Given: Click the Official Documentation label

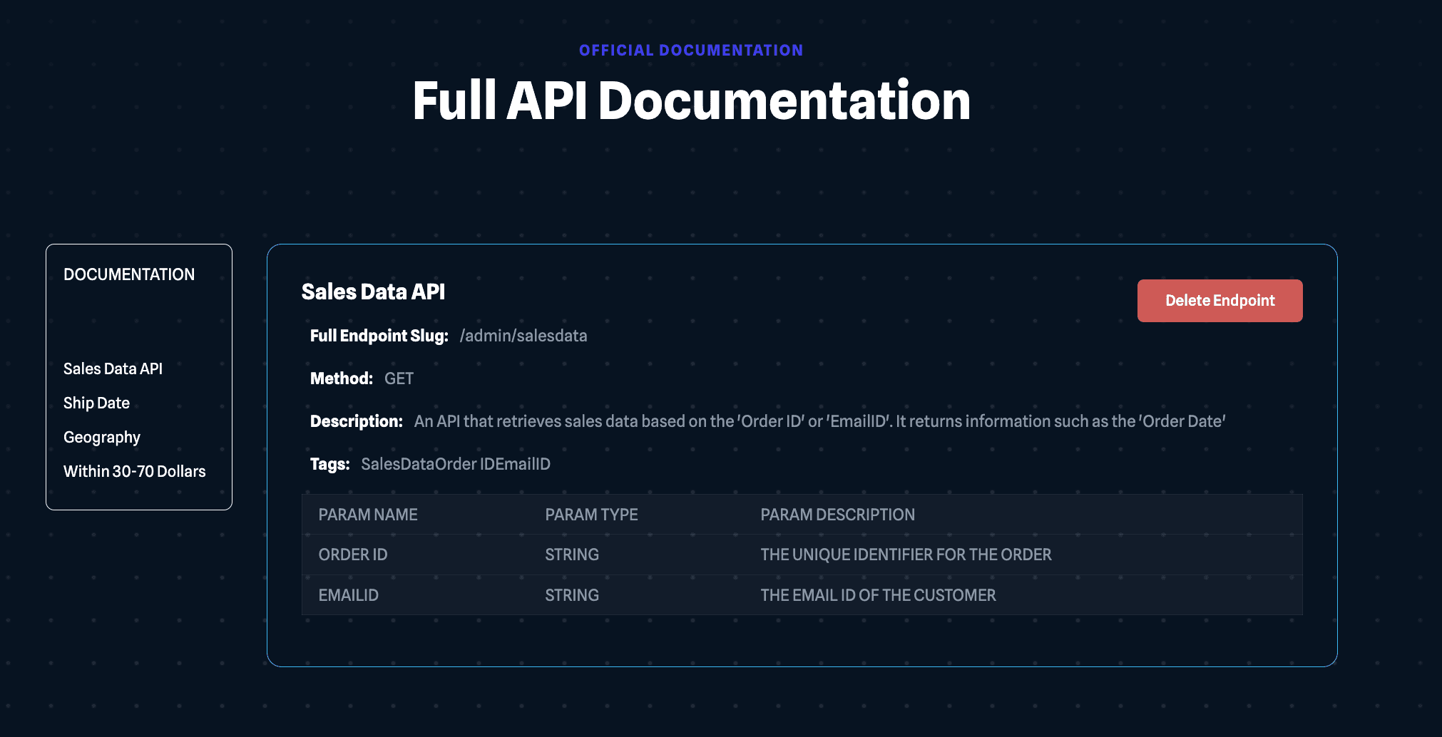Looking at the screenshot, I should tap(690, 51).
